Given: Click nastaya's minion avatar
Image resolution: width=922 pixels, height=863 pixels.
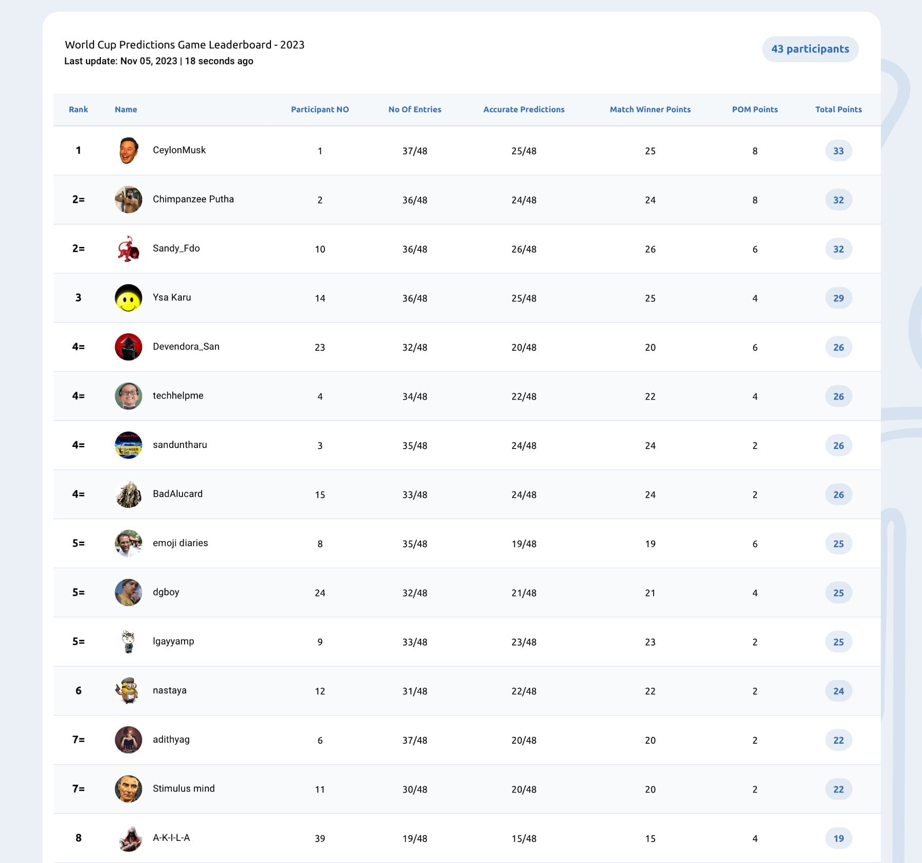Looking at the screenshot, I should coord(129,691).
